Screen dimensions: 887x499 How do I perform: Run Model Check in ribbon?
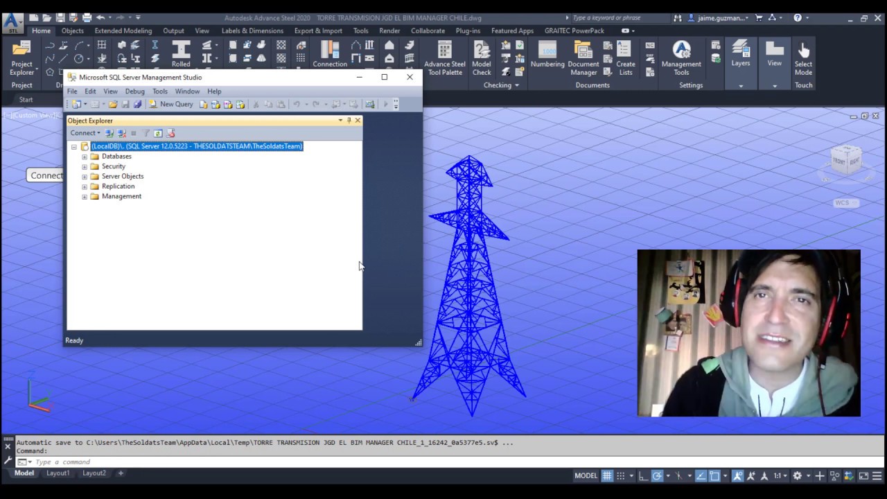click(482, 58)
